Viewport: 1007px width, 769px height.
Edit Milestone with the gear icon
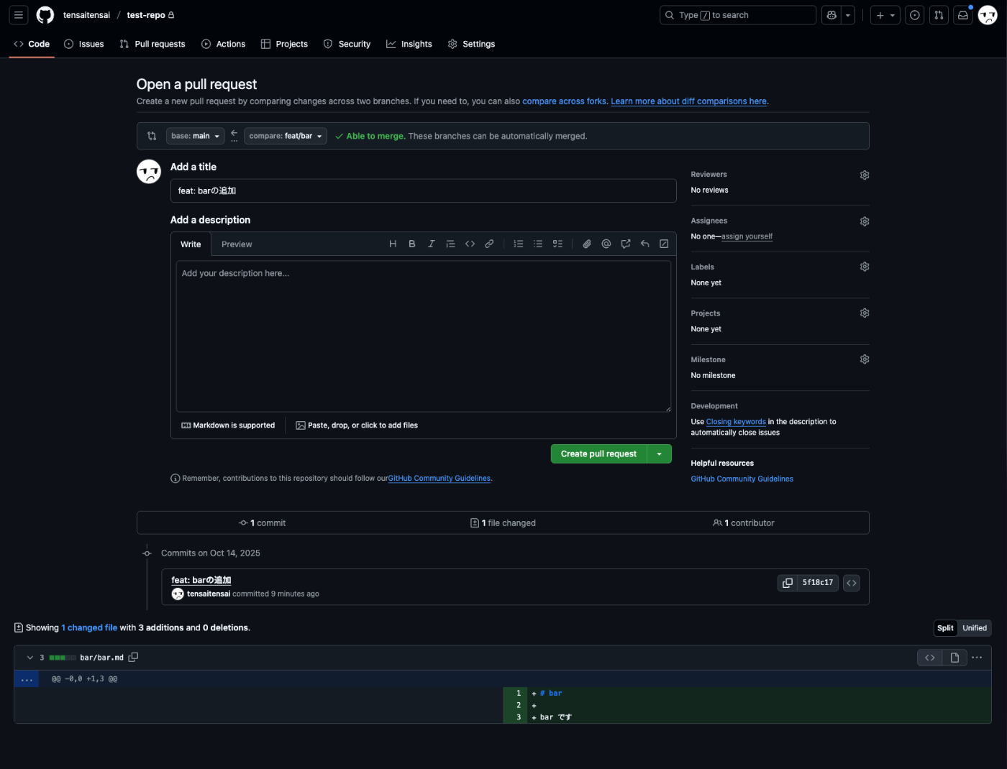pyautogui.click(x=865, y=359)
